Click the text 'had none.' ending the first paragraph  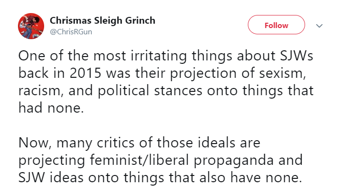click(x=51, y=108)
